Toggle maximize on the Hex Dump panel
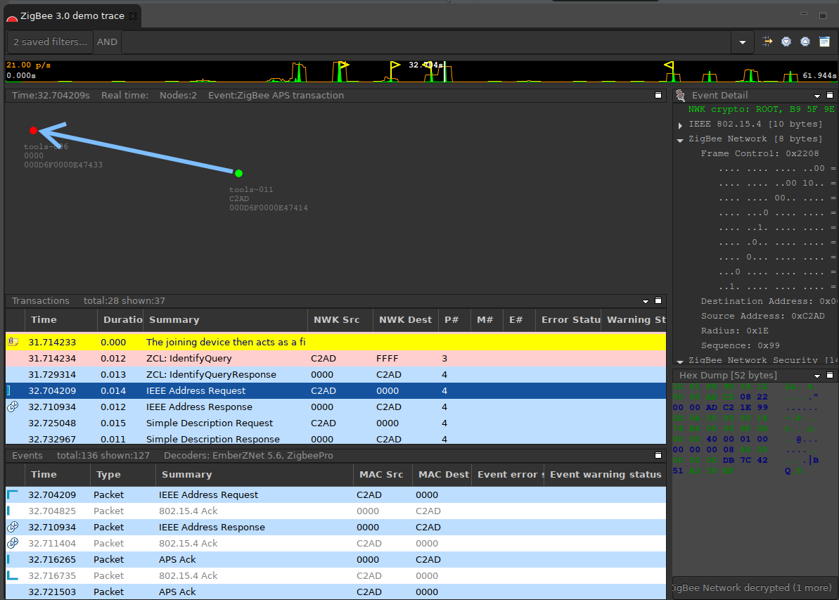The image size is (839, 600). click(x=830, y=375)
